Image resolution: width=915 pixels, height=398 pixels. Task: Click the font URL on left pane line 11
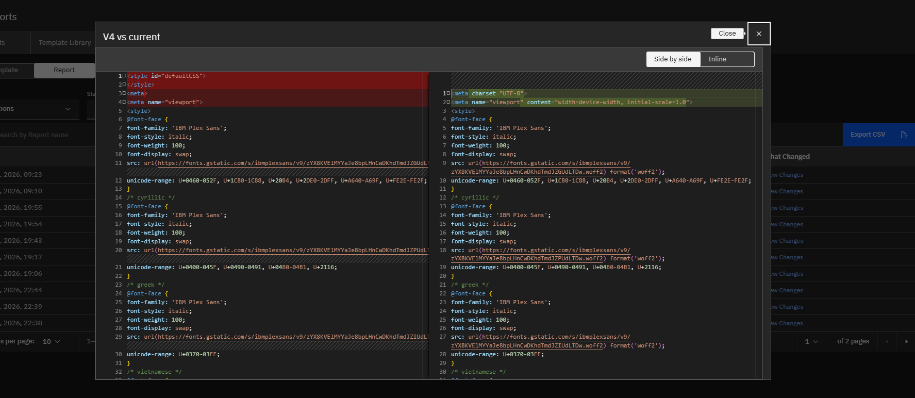(x=293, y=163)
